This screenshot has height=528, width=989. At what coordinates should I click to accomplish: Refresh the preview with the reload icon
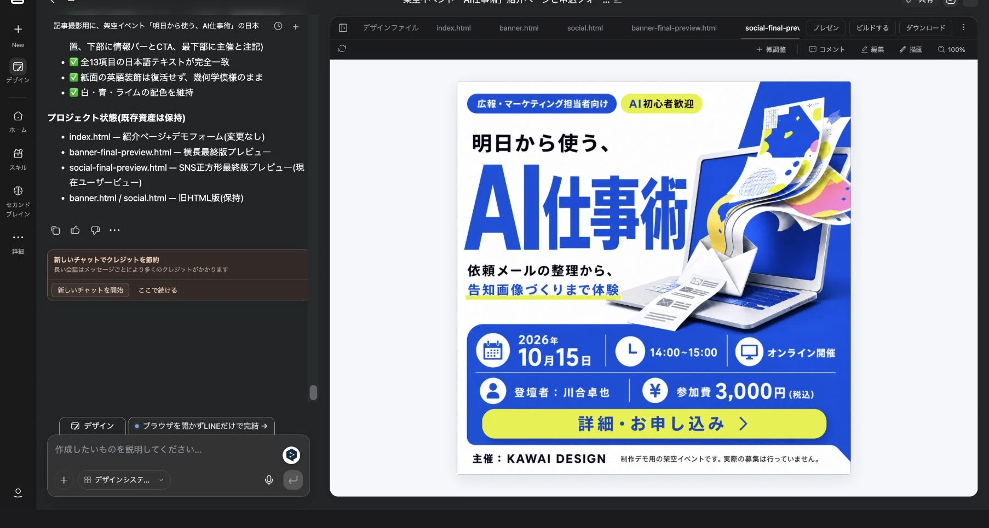(342, 49)
